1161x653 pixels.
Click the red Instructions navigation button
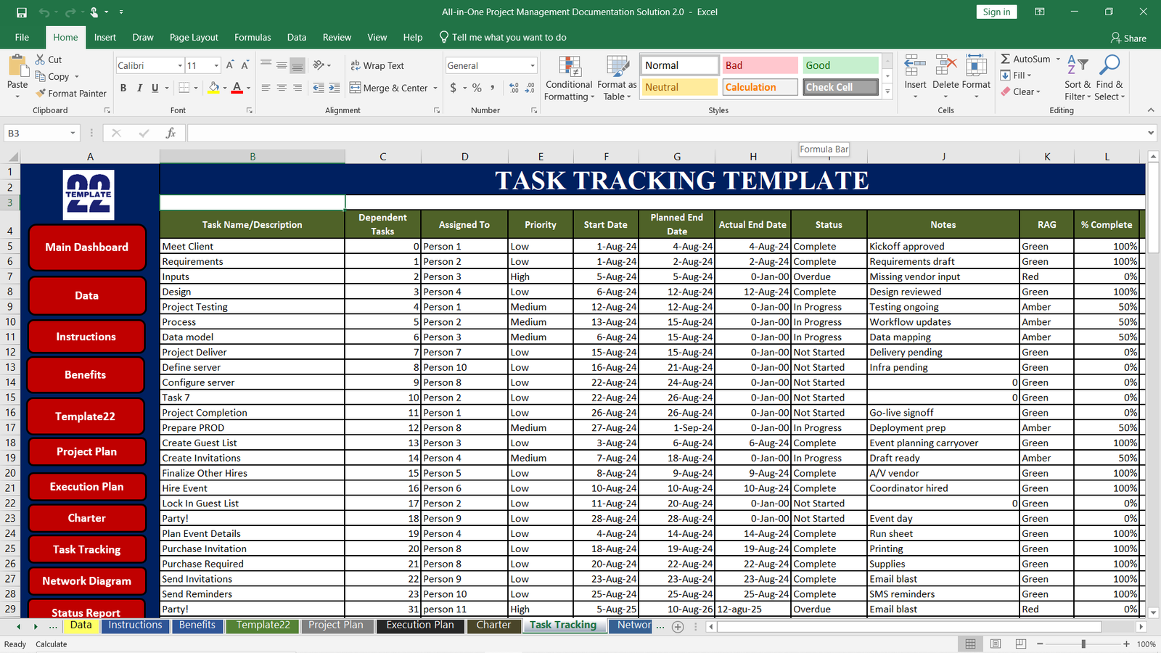(86, 337)
